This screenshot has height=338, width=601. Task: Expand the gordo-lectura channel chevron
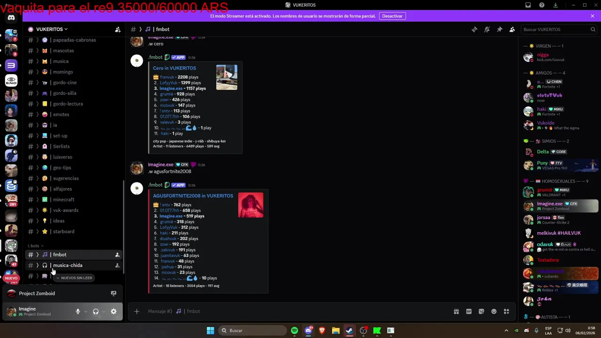(x=37, y=104)
